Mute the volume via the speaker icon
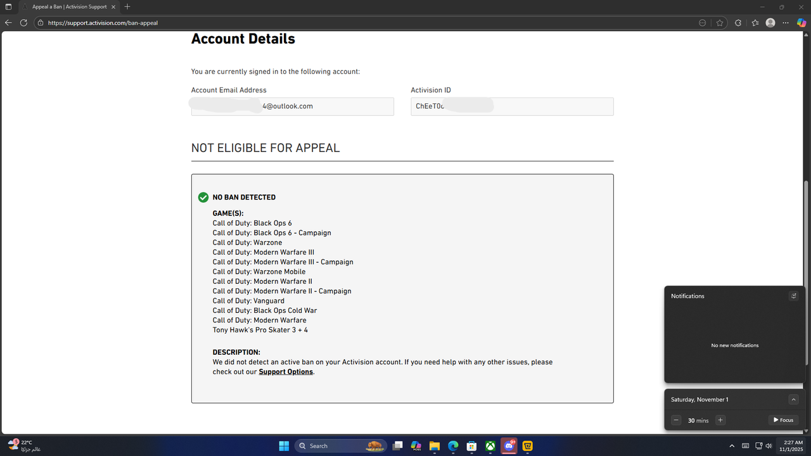Screen dimensions: 811x456 point(769,446)
